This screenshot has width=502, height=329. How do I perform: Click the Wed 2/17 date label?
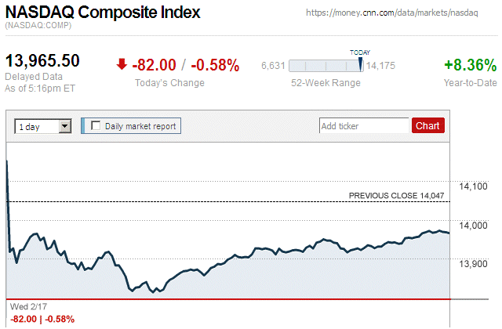click(27, 307)
